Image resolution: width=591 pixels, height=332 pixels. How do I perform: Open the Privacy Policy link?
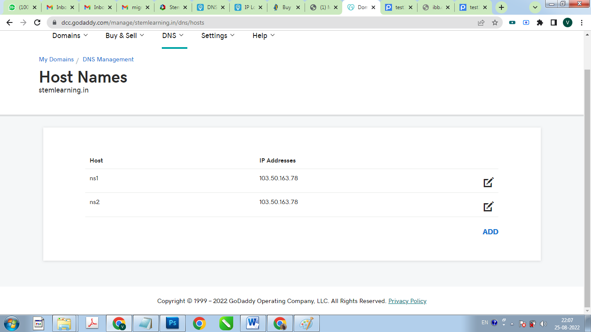pyautogui.click(x=407, y=301)
